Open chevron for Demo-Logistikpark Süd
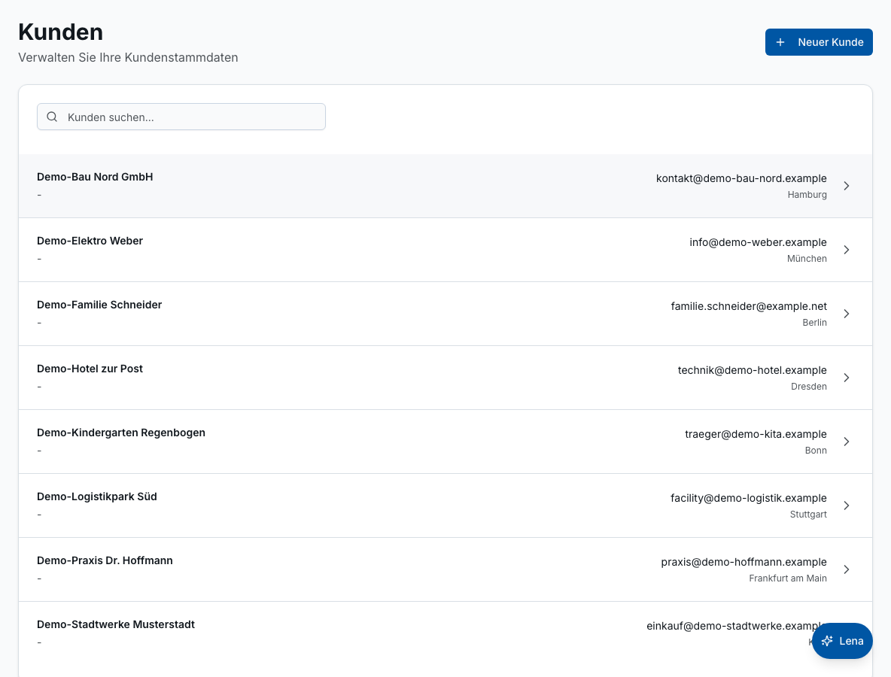 (x=846, y=505)
